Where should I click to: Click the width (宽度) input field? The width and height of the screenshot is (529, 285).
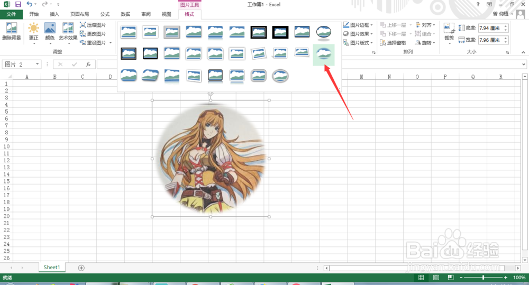click(491, 40)
